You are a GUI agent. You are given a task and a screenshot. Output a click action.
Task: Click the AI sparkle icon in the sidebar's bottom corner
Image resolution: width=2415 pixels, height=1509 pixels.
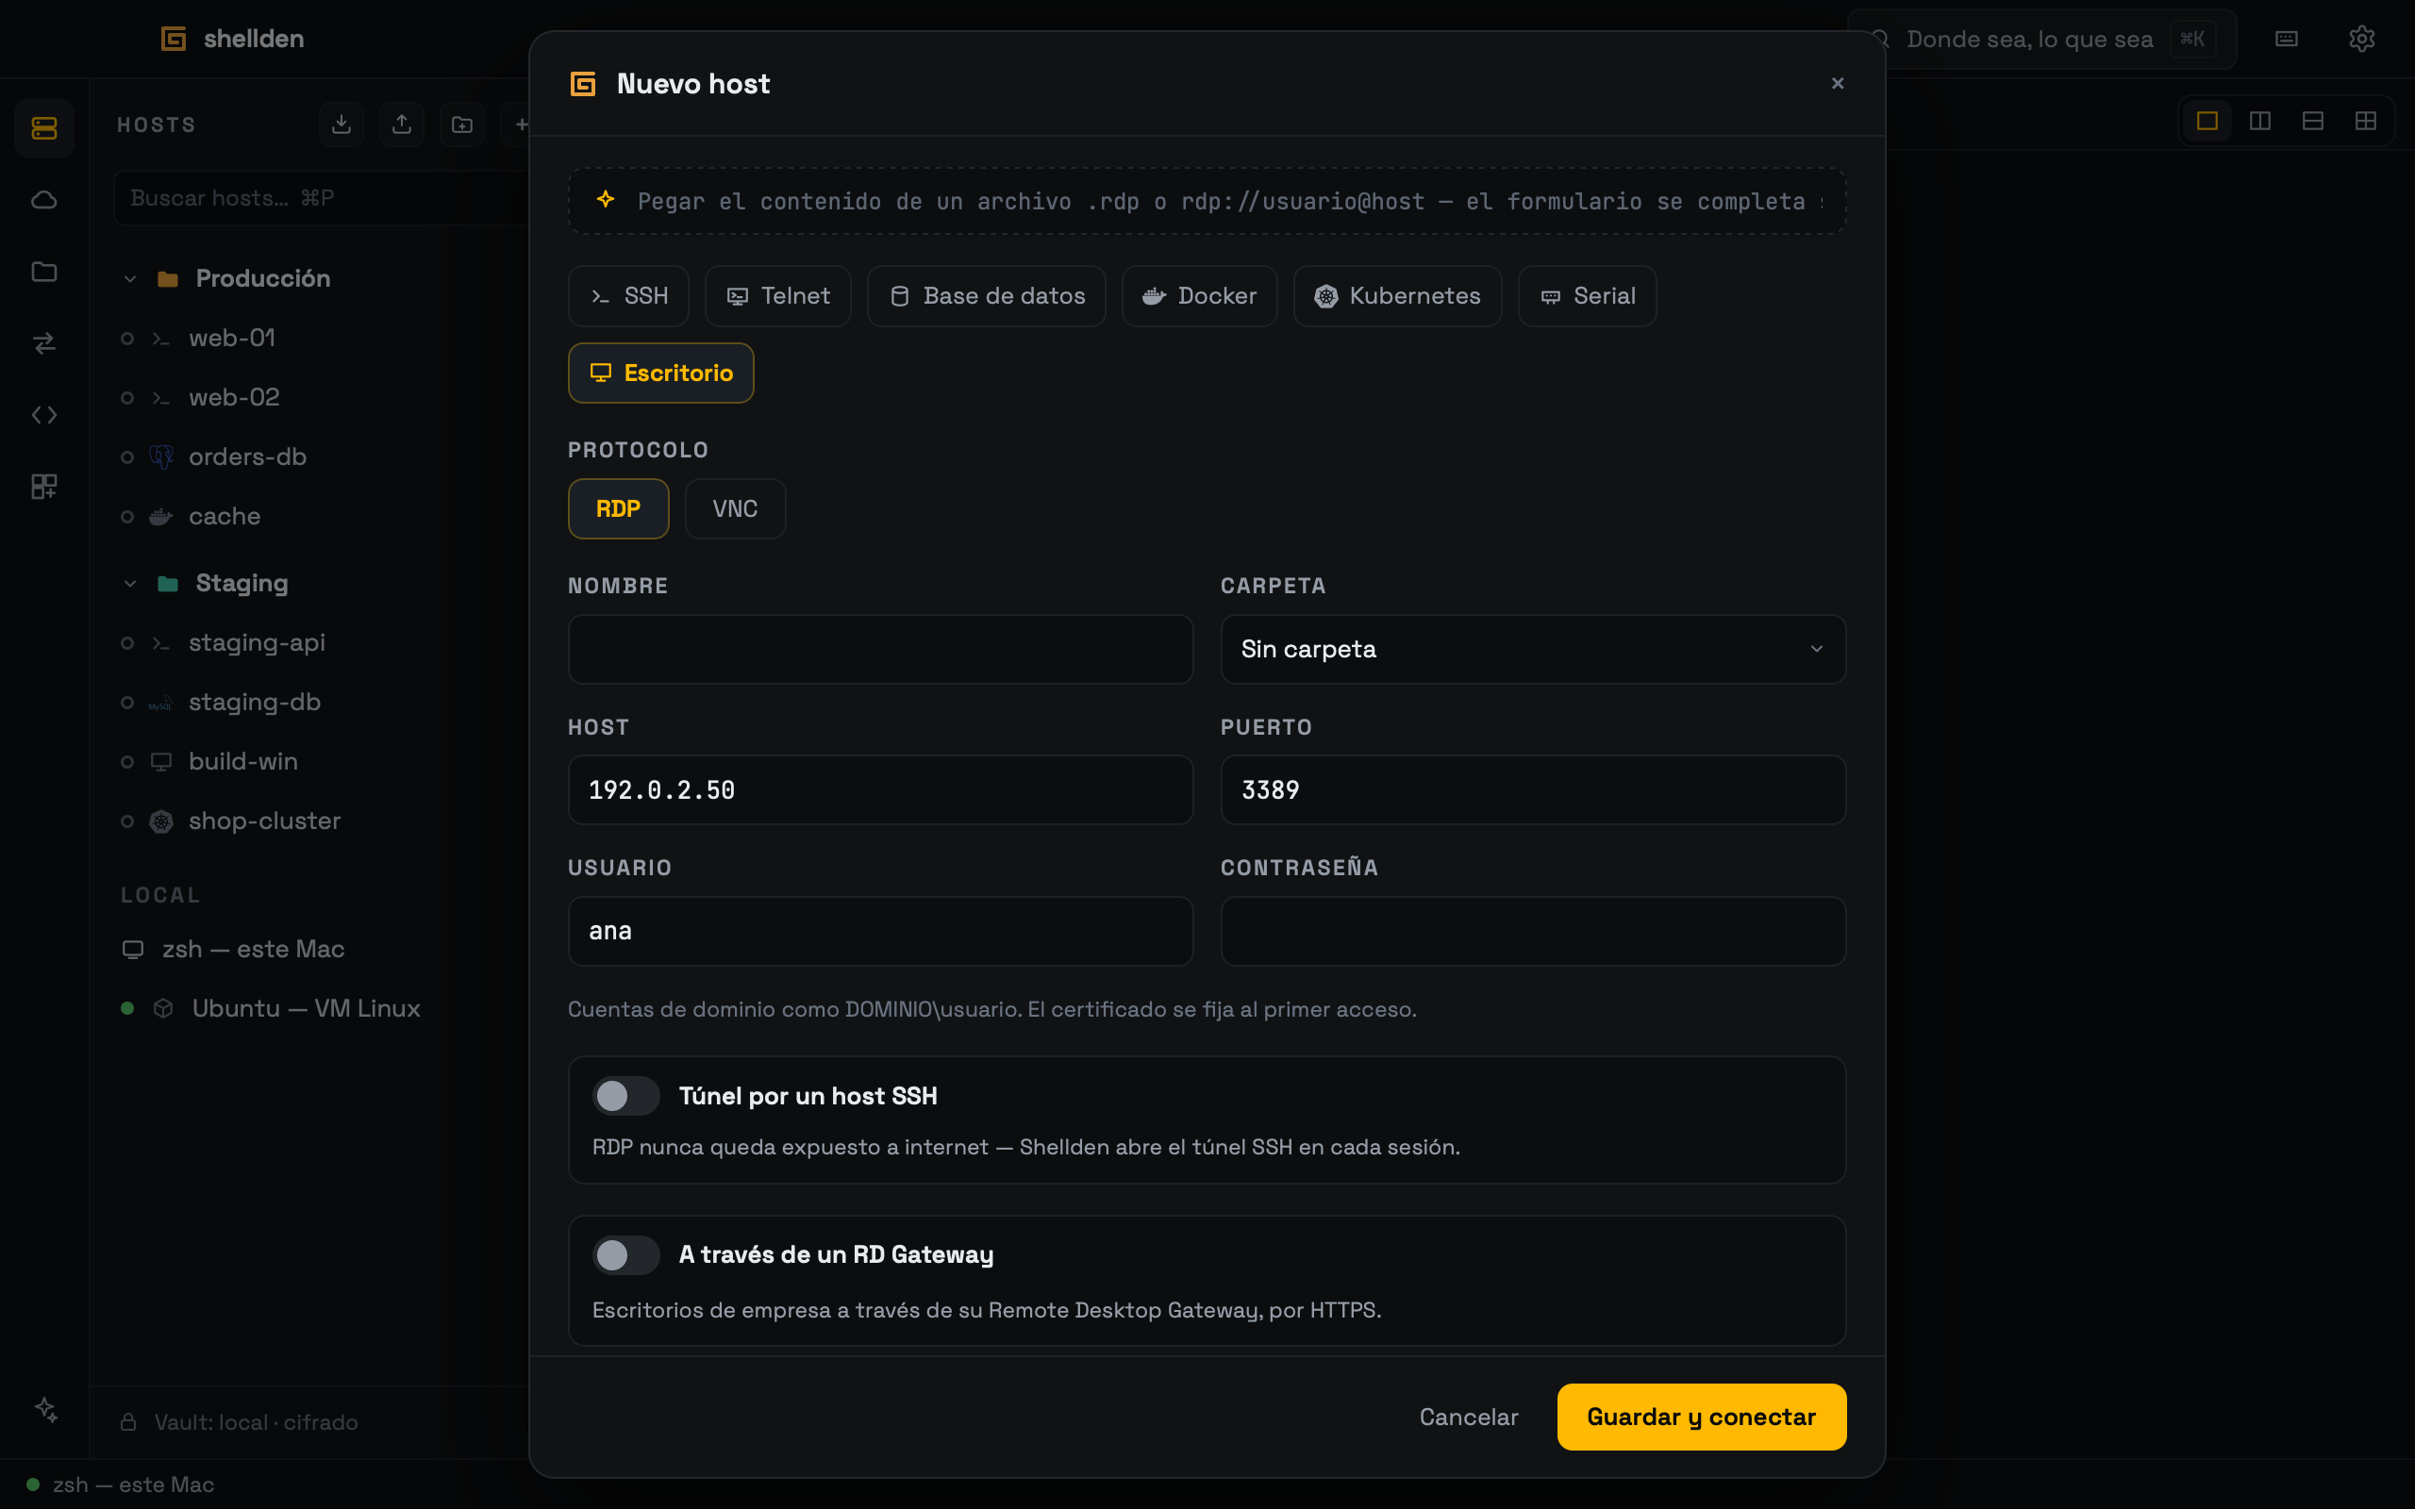coord(46,1409)
